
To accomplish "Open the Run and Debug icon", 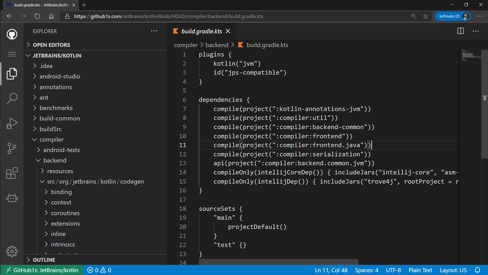I will [12, 123].
